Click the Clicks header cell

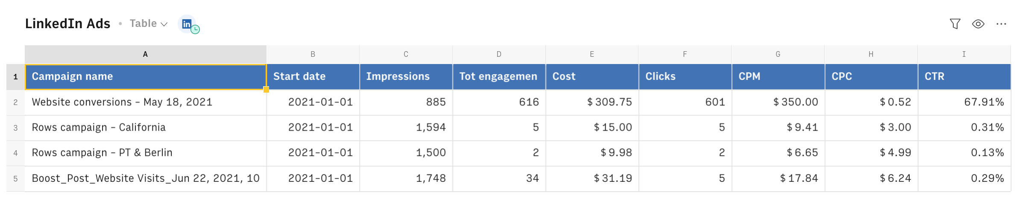pyautogui.click(x=685, y=77)
